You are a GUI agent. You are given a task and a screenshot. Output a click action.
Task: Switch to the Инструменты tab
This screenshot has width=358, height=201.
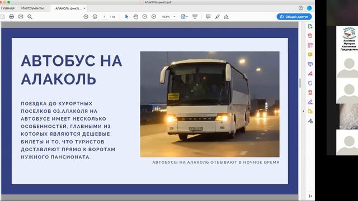click(32, 8)
